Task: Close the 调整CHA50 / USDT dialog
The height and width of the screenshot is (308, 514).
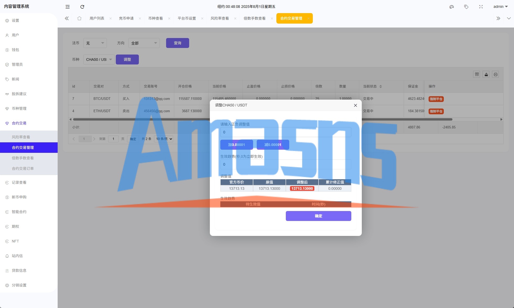Action: [x=356, y=105]
